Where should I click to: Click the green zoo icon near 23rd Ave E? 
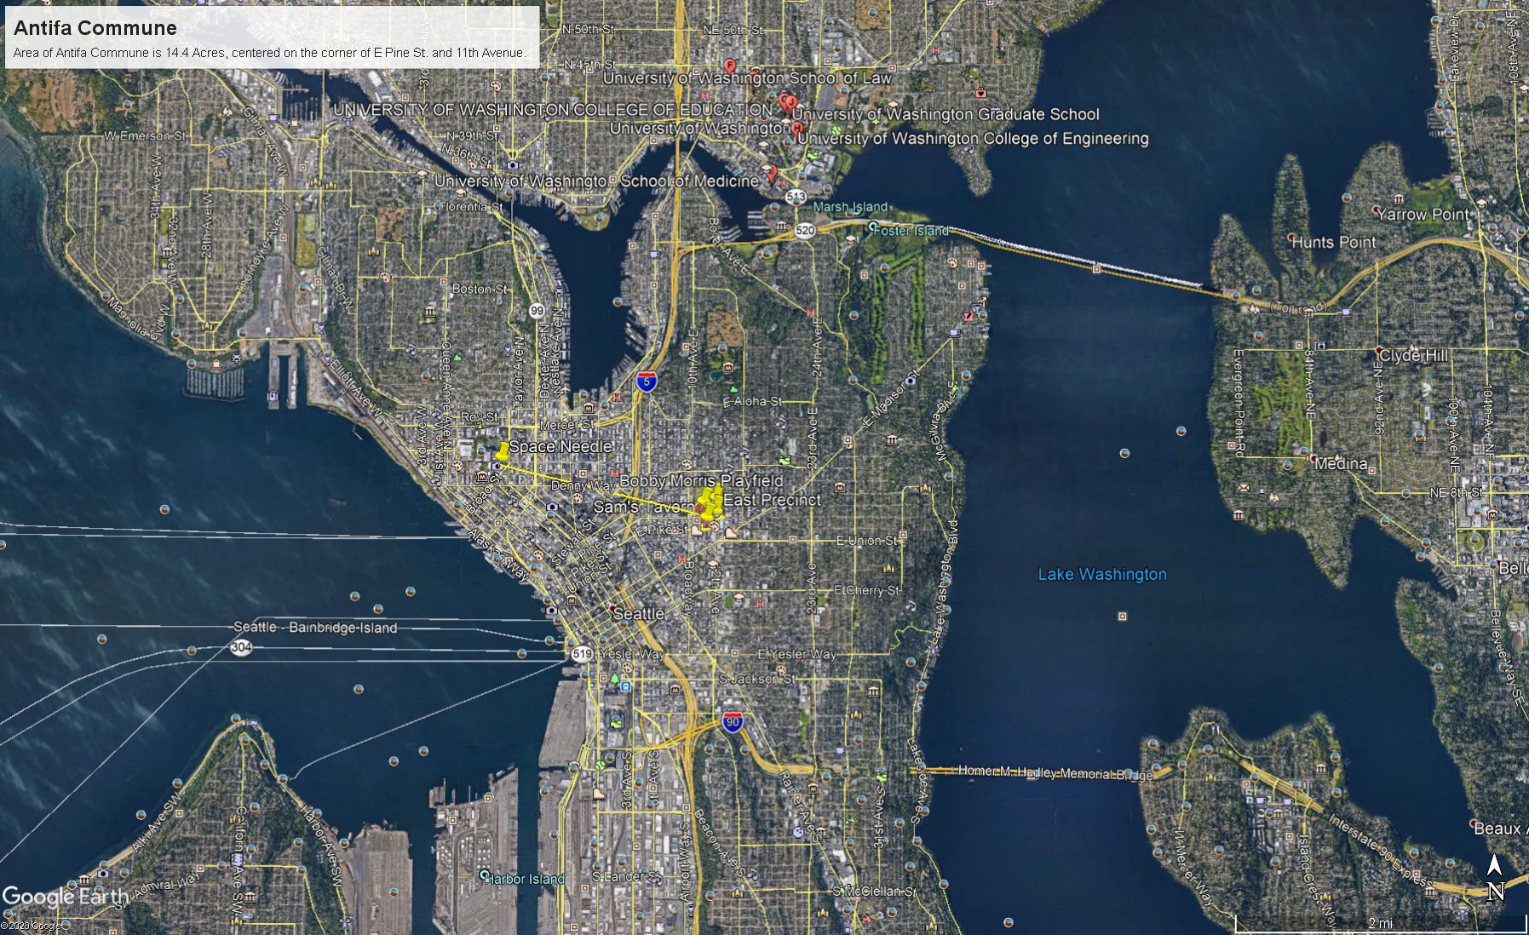click(785, 461)
